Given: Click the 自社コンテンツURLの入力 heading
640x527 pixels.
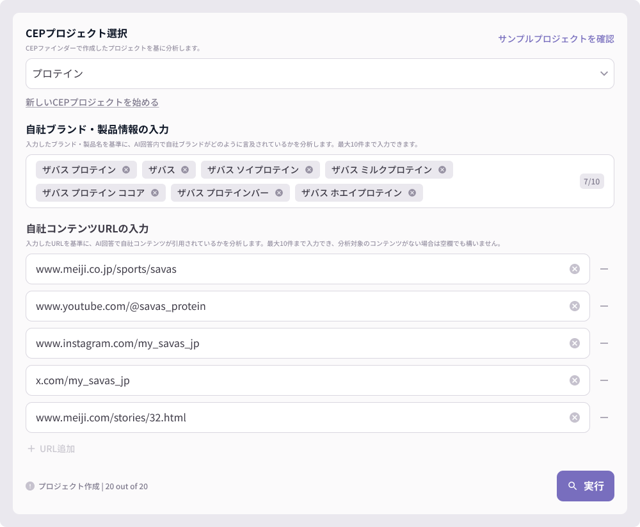Looking at the screenshot, I should [x=87, y=229].
